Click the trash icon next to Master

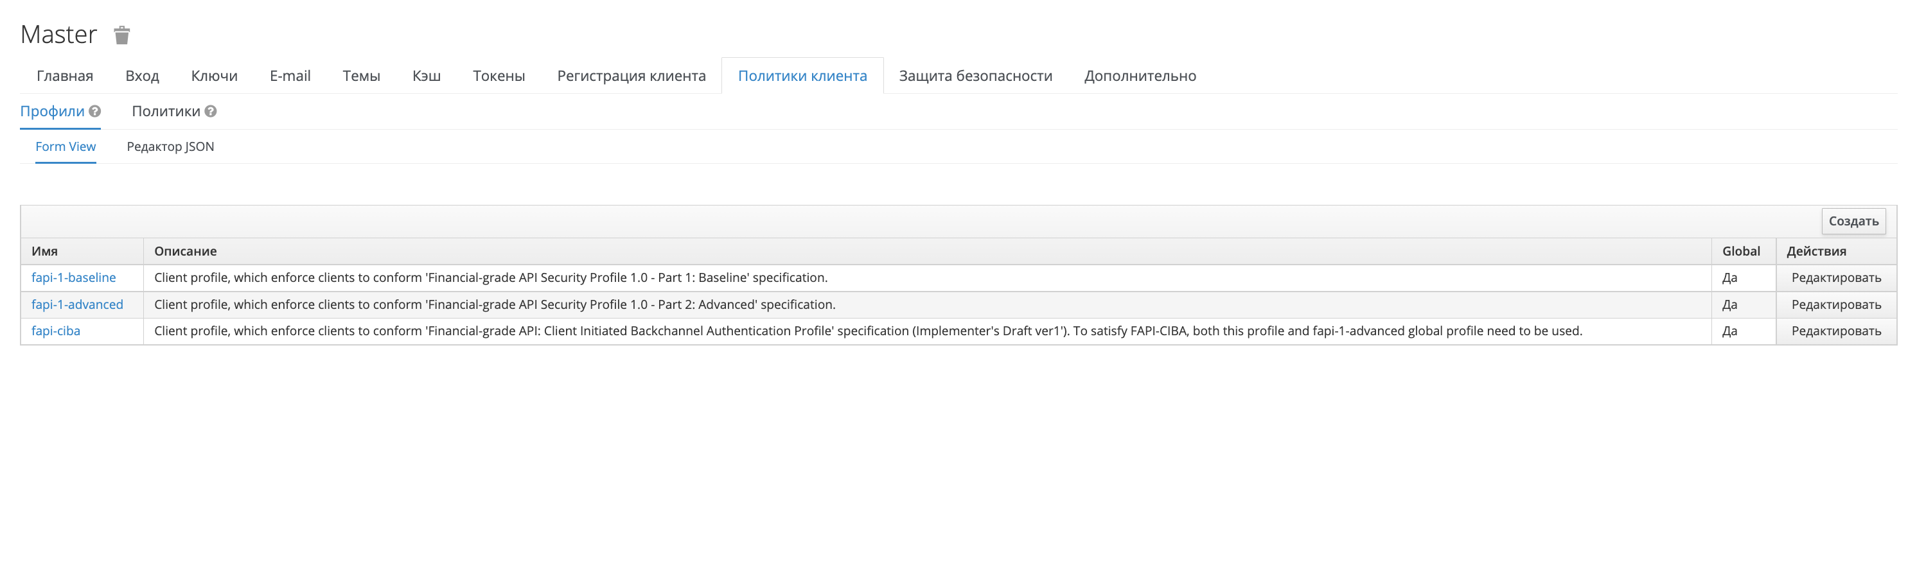pos(122,35)
